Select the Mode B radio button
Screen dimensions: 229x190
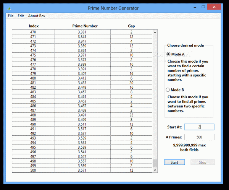click(x=168, y=90)
